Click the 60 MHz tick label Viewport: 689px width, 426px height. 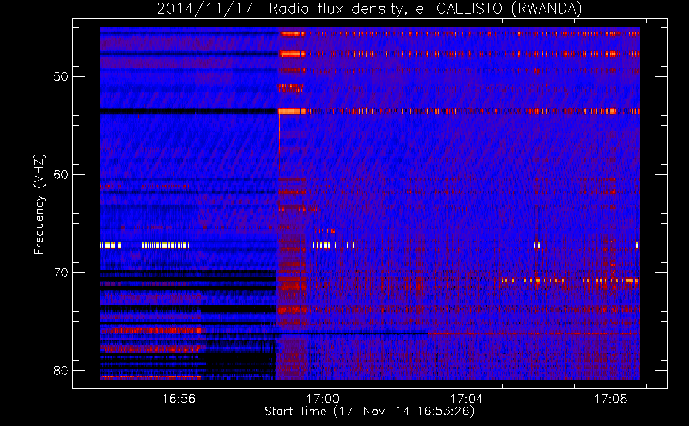61,175
